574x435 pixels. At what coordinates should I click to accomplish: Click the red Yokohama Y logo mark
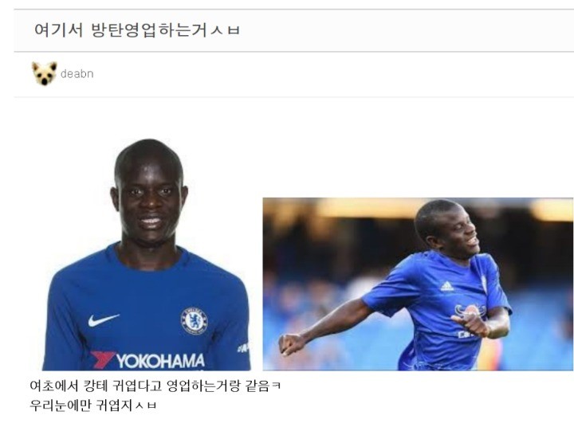pos(103,359)
